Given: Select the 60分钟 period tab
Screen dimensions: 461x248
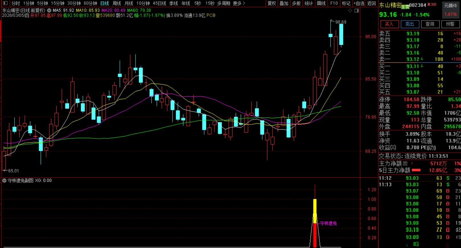Looking at the screenshot, I should (x=90, y=3).
